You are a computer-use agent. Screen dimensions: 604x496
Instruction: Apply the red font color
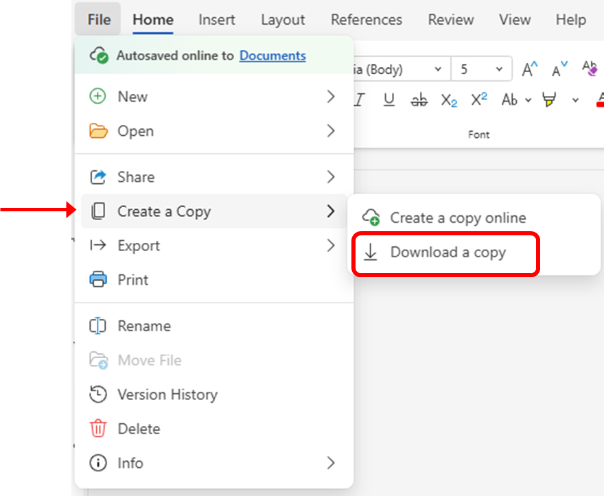tap(600, 99)
